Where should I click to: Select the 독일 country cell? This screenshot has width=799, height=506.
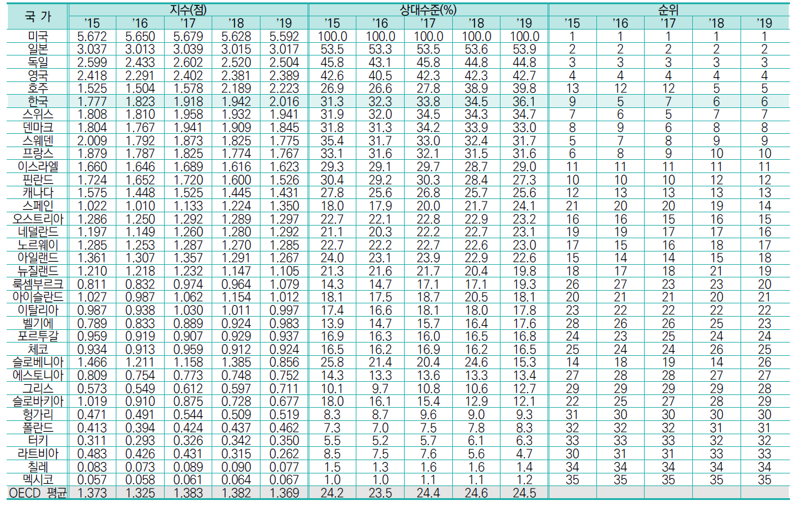coord(37,62)
